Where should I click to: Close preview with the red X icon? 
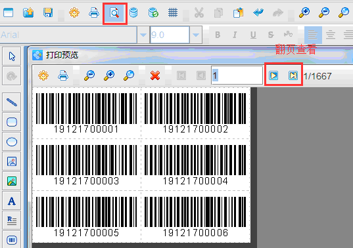pos(155,75)
